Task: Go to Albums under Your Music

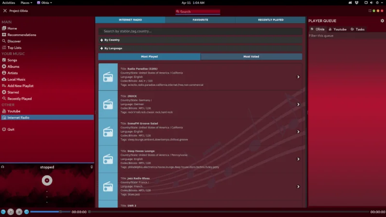Action: click(x=11, y=67)
